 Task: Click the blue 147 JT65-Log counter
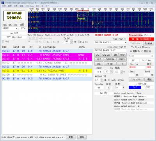[x=135, y=87]
